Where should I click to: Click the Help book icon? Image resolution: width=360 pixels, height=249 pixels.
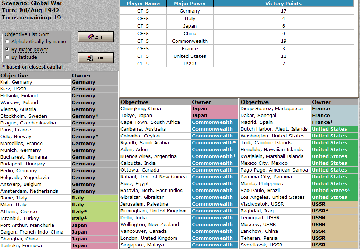[91, 37]
